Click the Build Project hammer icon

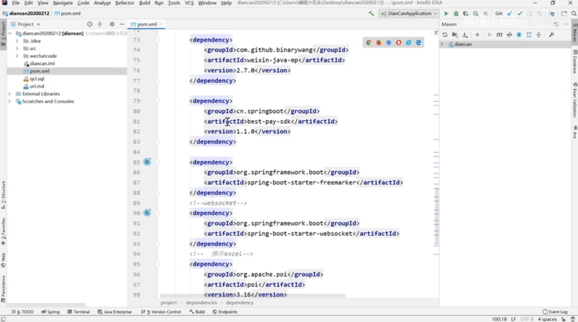pos(371,13)
